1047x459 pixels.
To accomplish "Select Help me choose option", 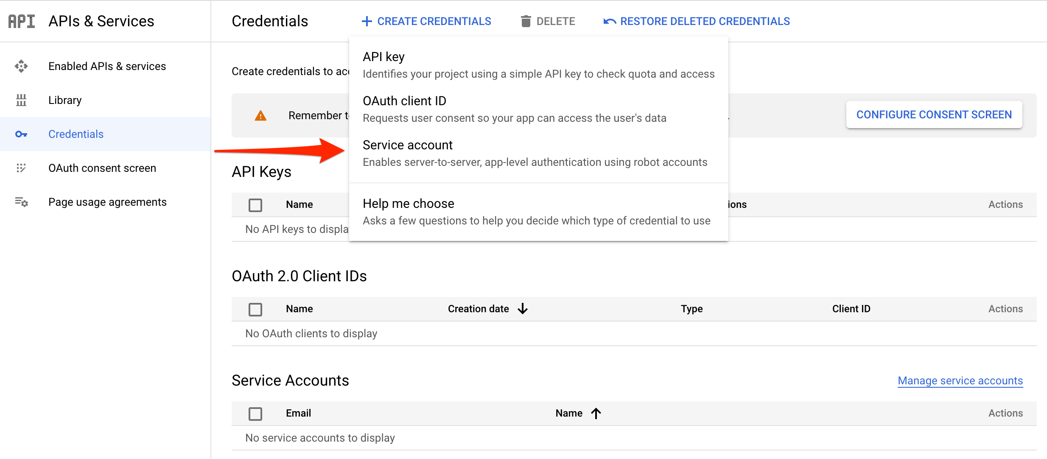I will pos(538,212).
